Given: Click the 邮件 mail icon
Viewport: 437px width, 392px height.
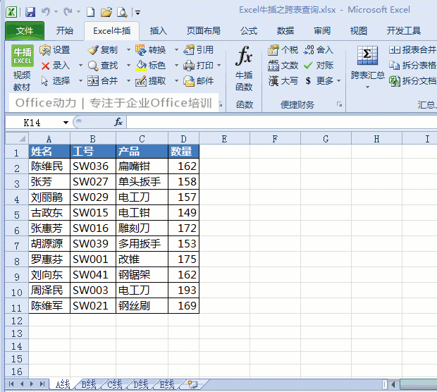Looking at the screenshot, I should point(189,81).
